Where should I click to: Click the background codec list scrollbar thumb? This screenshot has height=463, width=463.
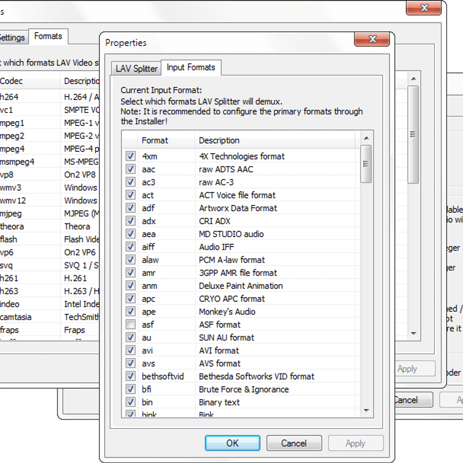pyautogui.click(x=413, y=134)
